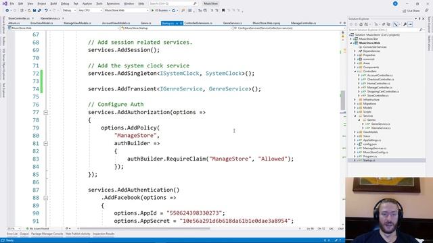
Task: Collapse the authBuilder lambda at line 81
Action: tap(46, 144)
